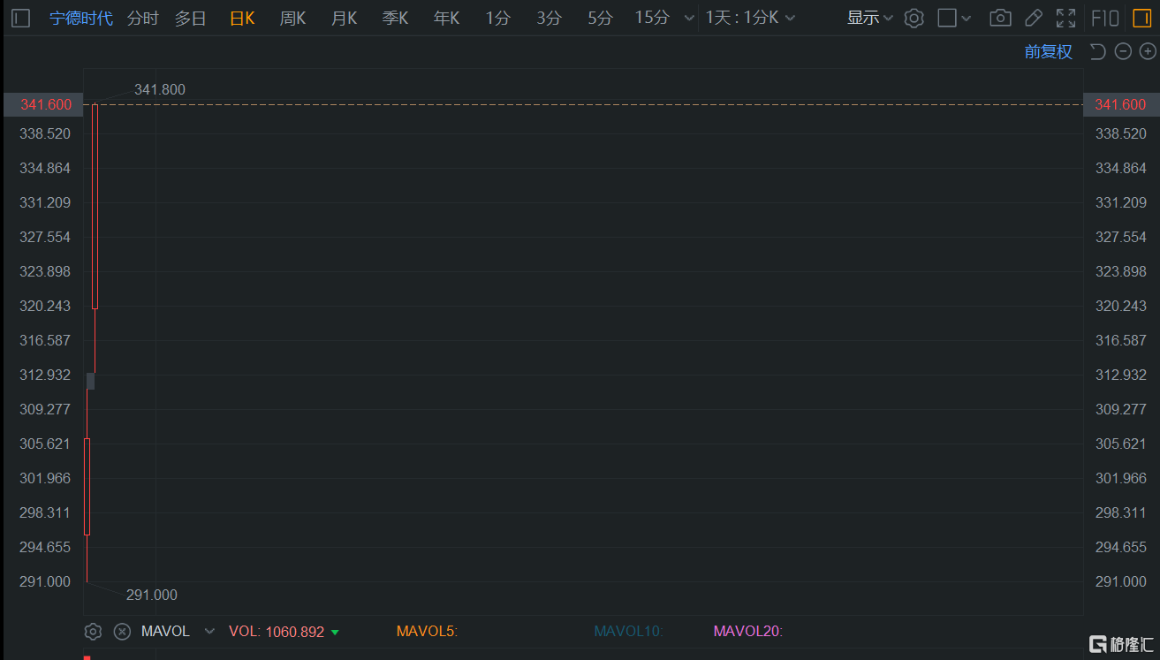
Task: Switch to the 多日 chart tab
Action: click(x=190, y=18)
